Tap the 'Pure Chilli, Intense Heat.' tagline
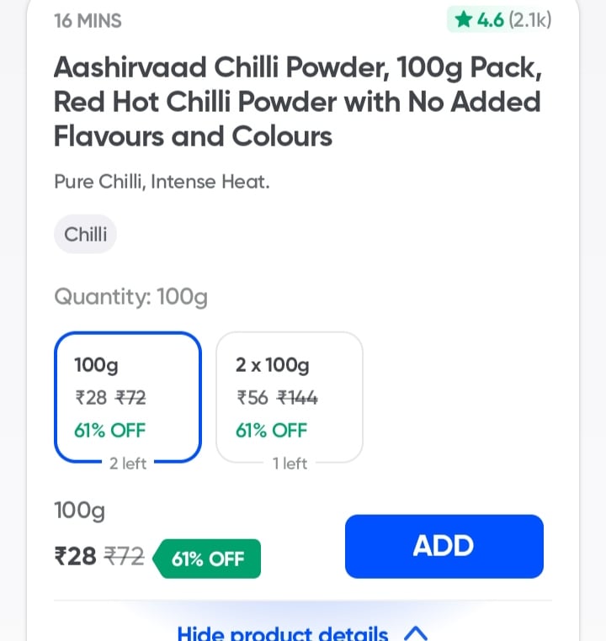The height and width of the screenshot is (641, 606). point(162,182)
